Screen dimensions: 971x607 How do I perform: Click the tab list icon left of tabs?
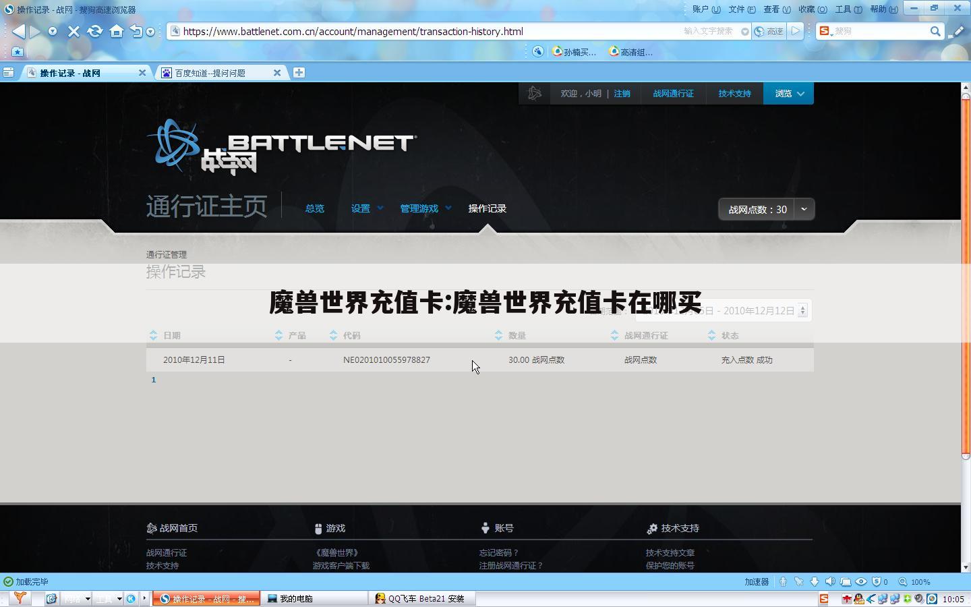tap(8, 72)
